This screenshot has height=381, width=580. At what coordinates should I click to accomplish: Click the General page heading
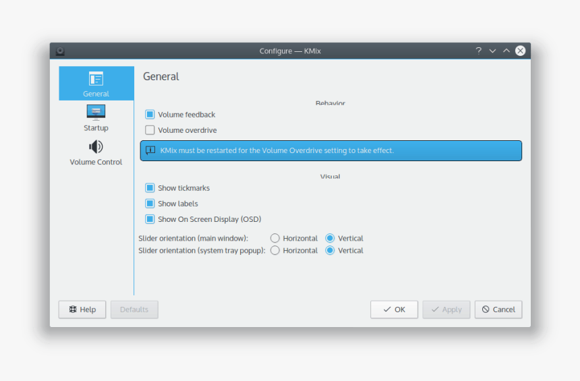pos(161,77)
